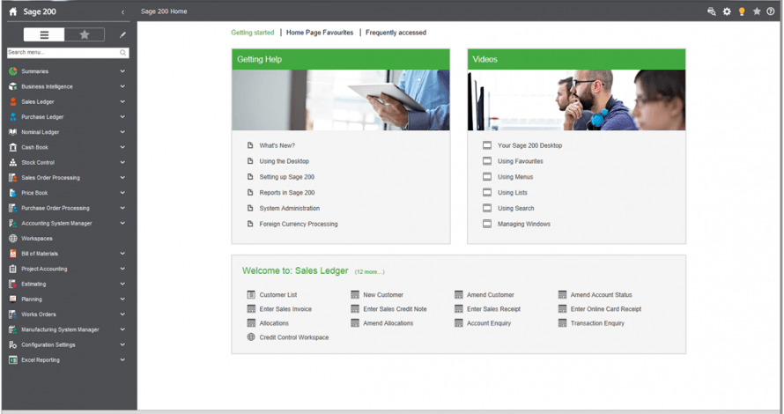
Task: Click the Sales Order Processing icon
Action: 13,178
